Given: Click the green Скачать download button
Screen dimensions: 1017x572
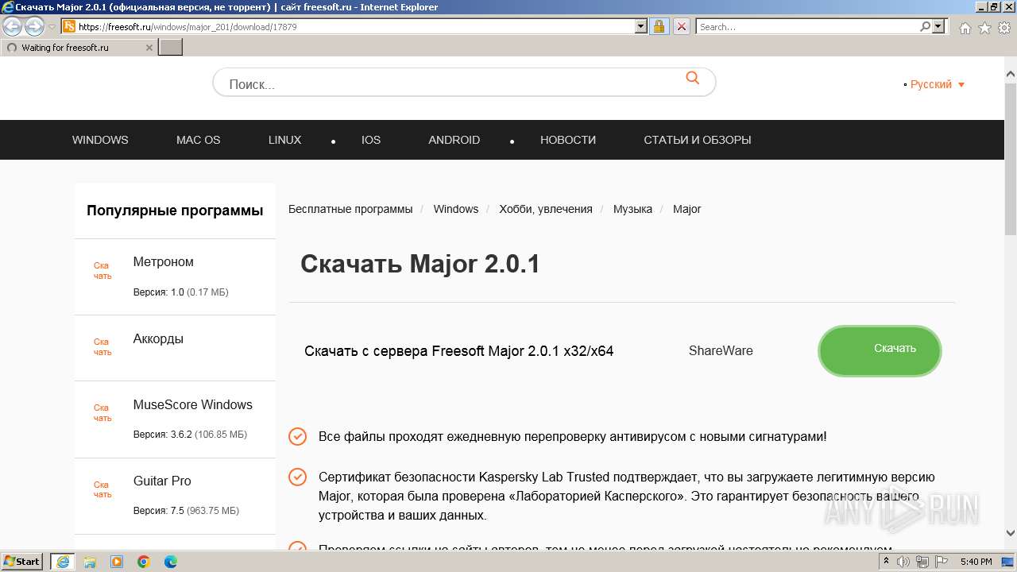Looking at the screenshot, I should (880, 350).
